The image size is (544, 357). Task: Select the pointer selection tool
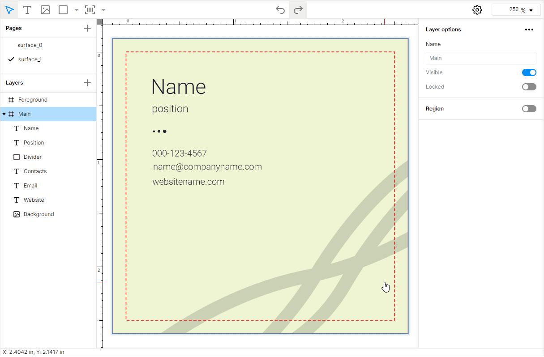[9, 10]
